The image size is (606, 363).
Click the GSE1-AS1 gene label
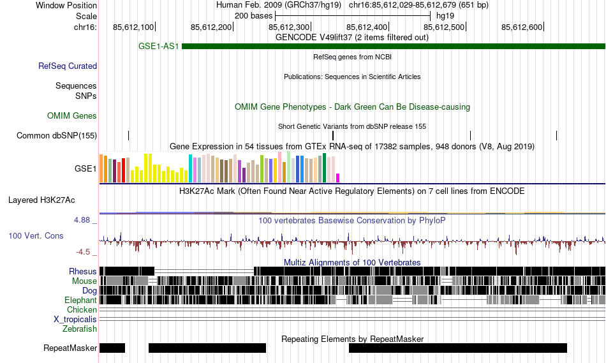click(x=158, y=47)
